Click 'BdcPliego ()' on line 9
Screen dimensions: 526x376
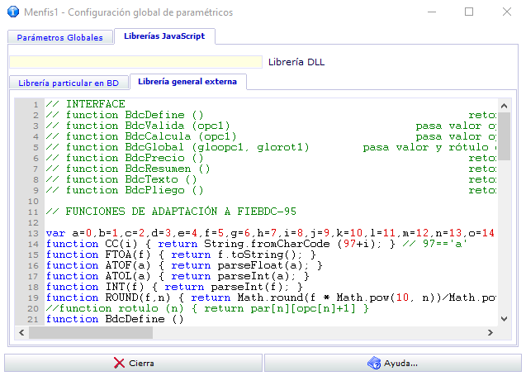click(164, 190)
